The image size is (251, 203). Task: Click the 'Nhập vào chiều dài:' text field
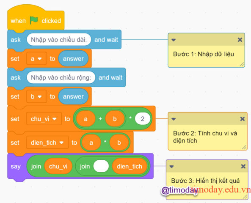point(59,39)
